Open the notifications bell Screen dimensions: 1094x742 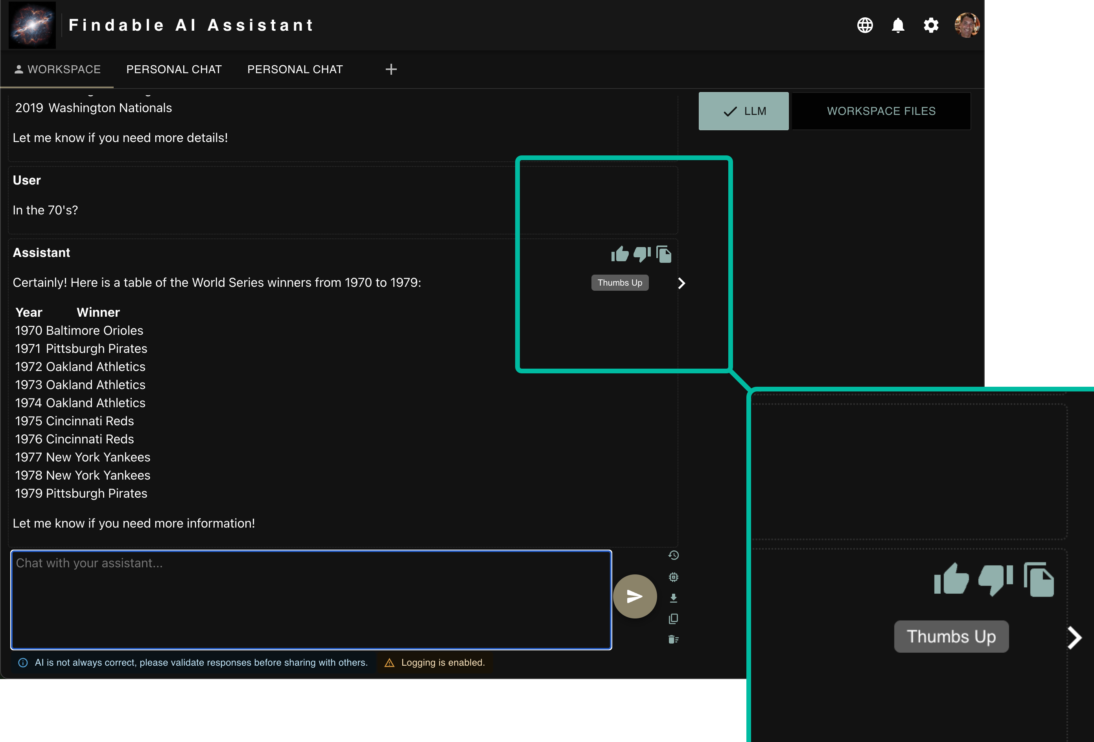(x=898, y=26)
